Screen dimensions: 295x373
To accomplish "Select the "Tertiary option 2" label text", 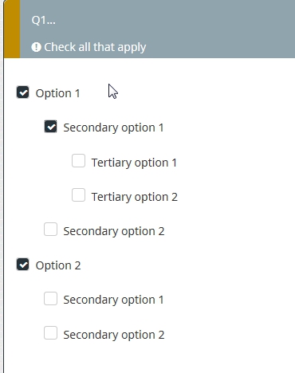I will point(135,197).
